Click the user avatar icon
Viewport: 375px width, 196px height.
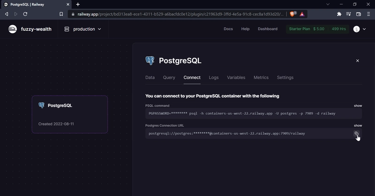click(356, 29)
